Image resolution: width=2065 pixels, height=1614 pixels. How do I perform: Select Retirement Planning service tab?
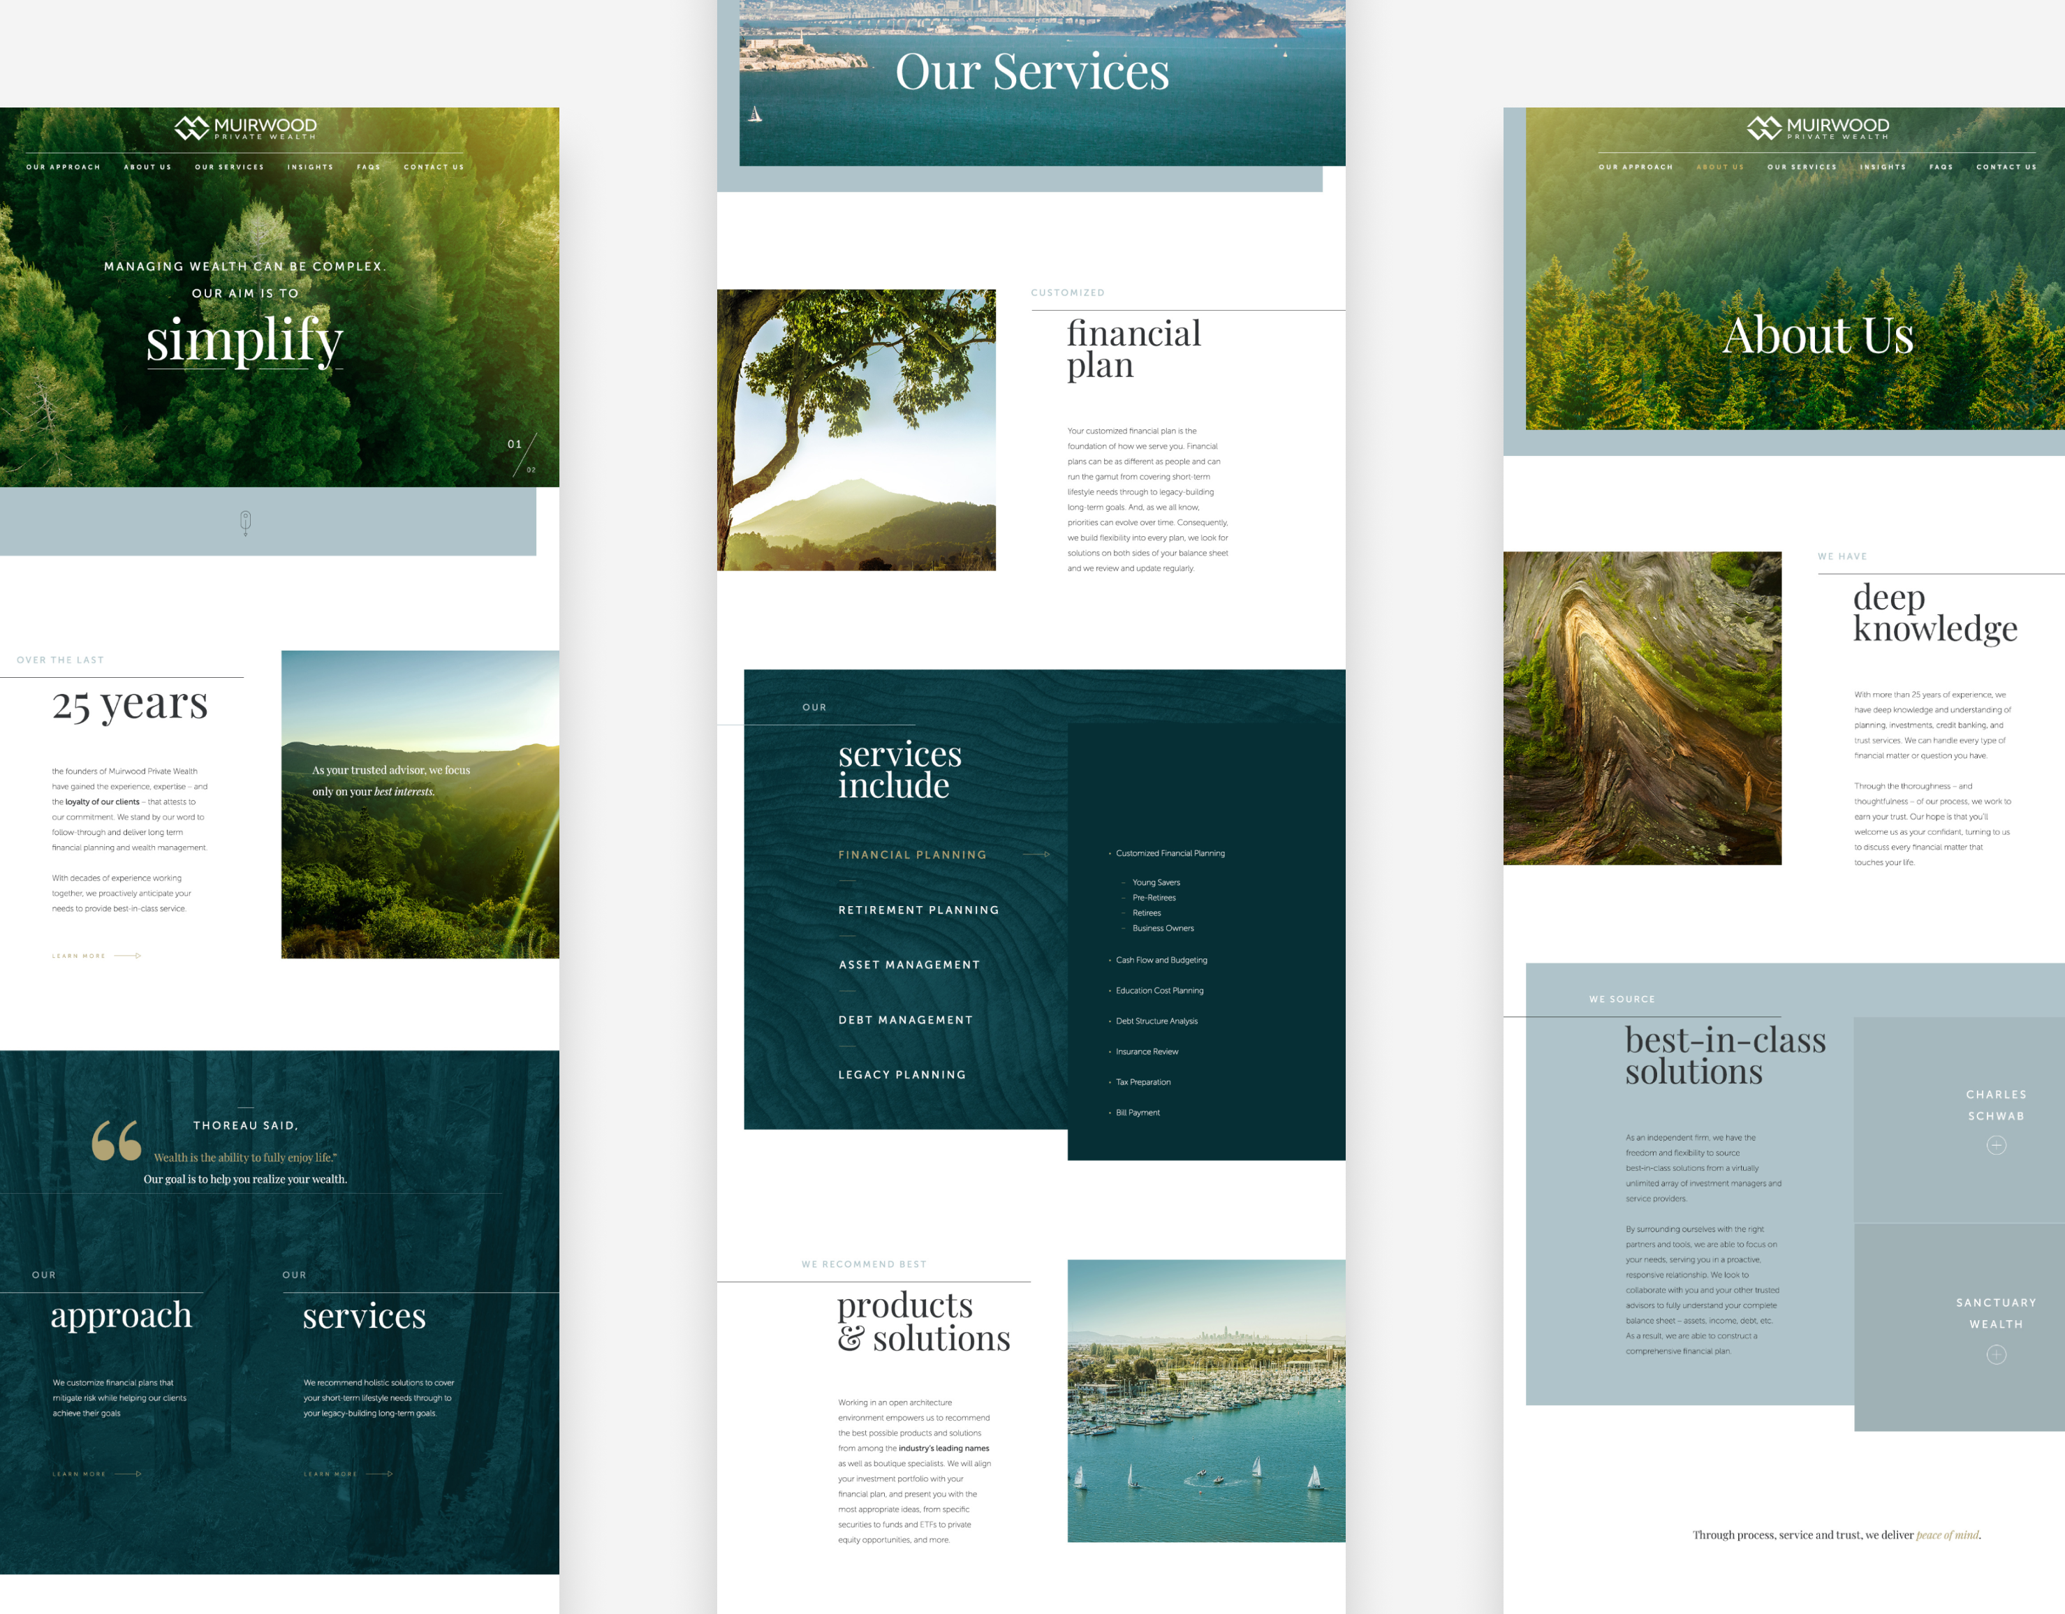click(x=918, y=910)
